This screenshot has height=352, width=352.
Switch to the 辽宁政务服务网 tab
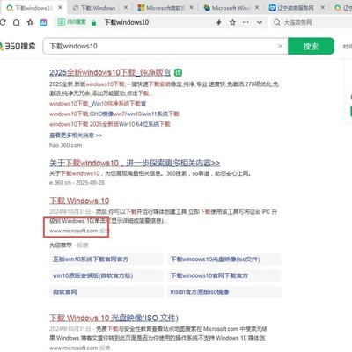coord(297,8)
